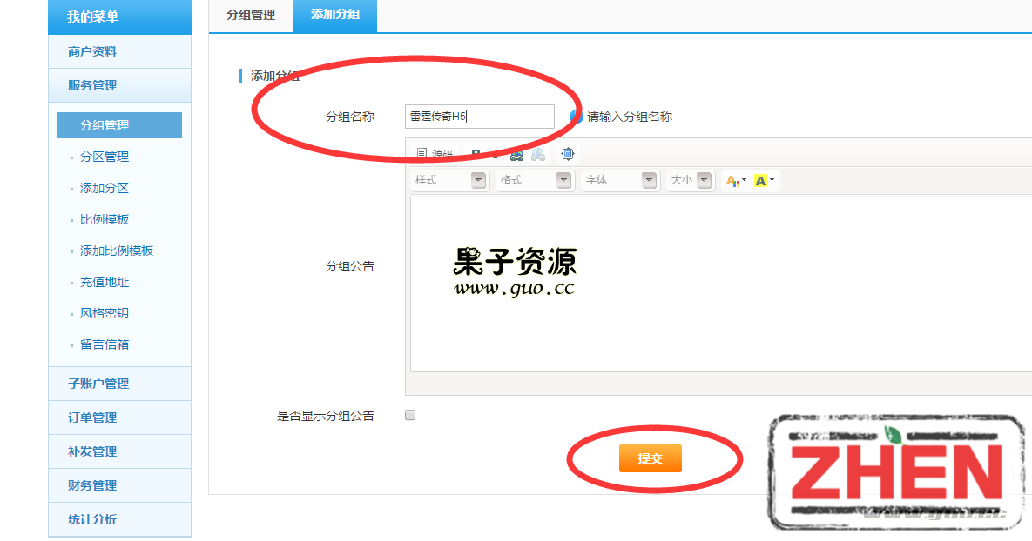Open the background color picker
This screenshot has width=1032, height=541.
point(764,180)
